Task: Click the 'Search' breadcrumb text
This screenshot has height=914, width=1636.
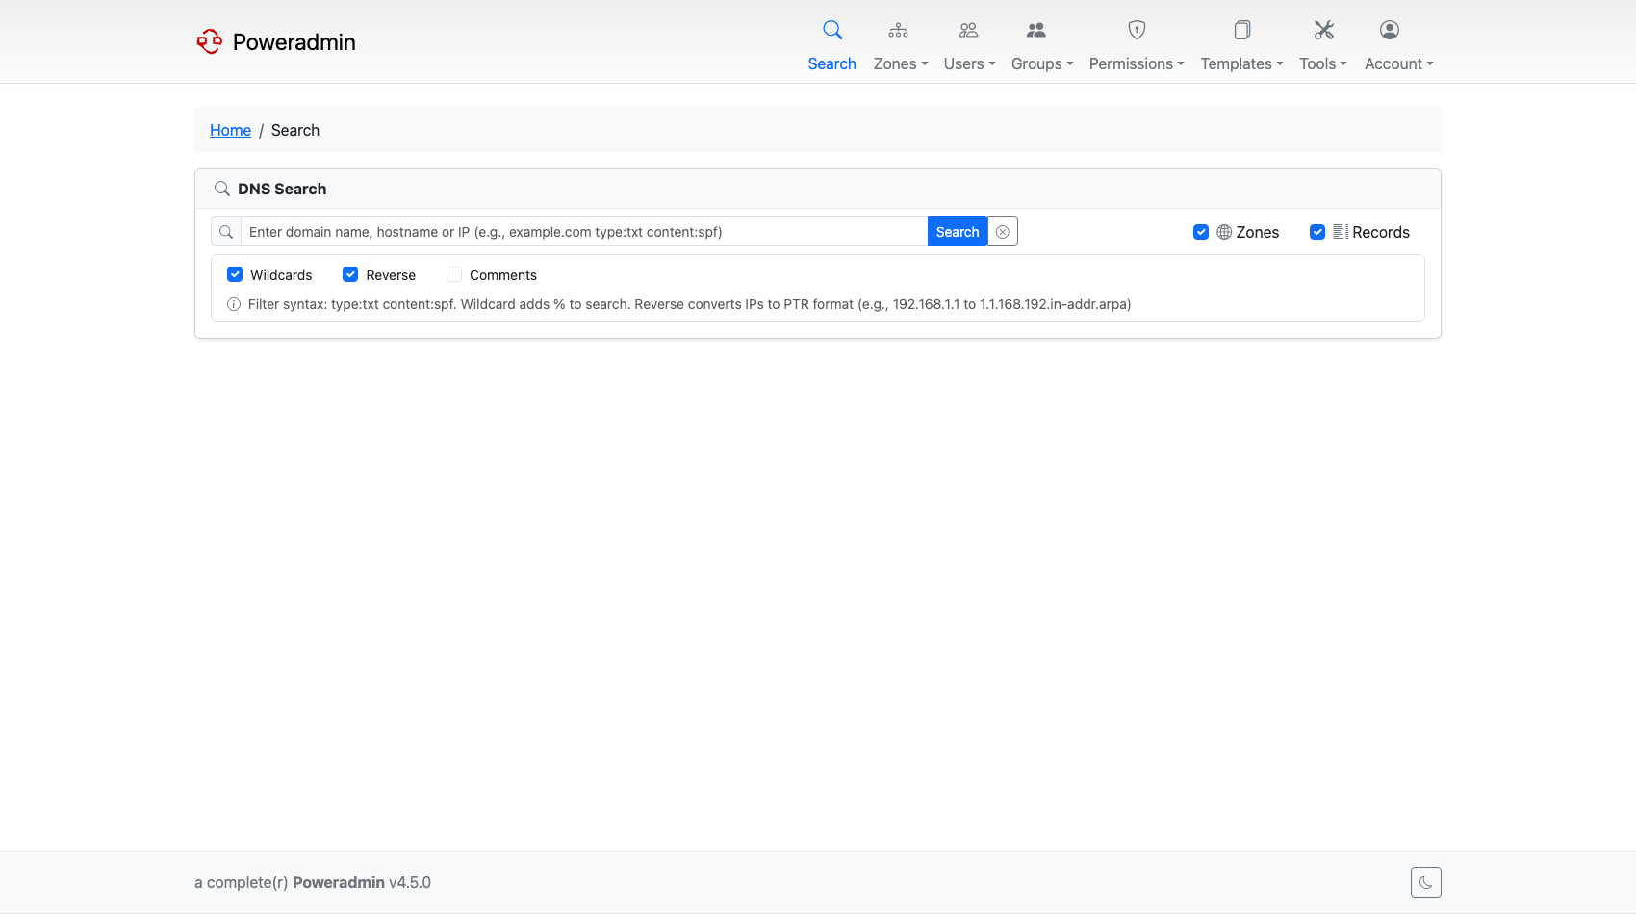Action: point(295,130)
